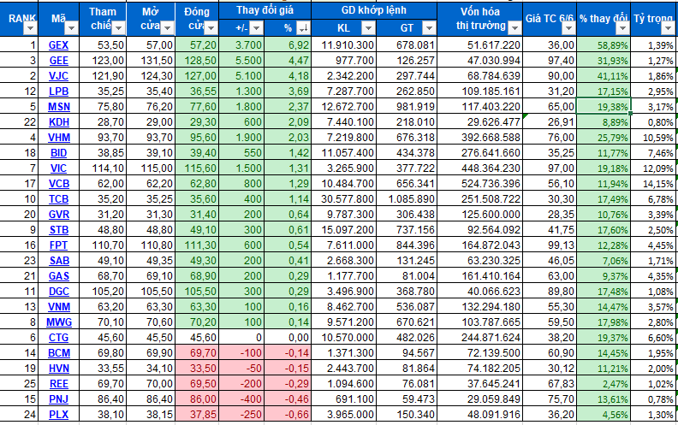
Task: Open the Vốn hóa thị trường filter dropdown
Action: click(x=514, y=28)
